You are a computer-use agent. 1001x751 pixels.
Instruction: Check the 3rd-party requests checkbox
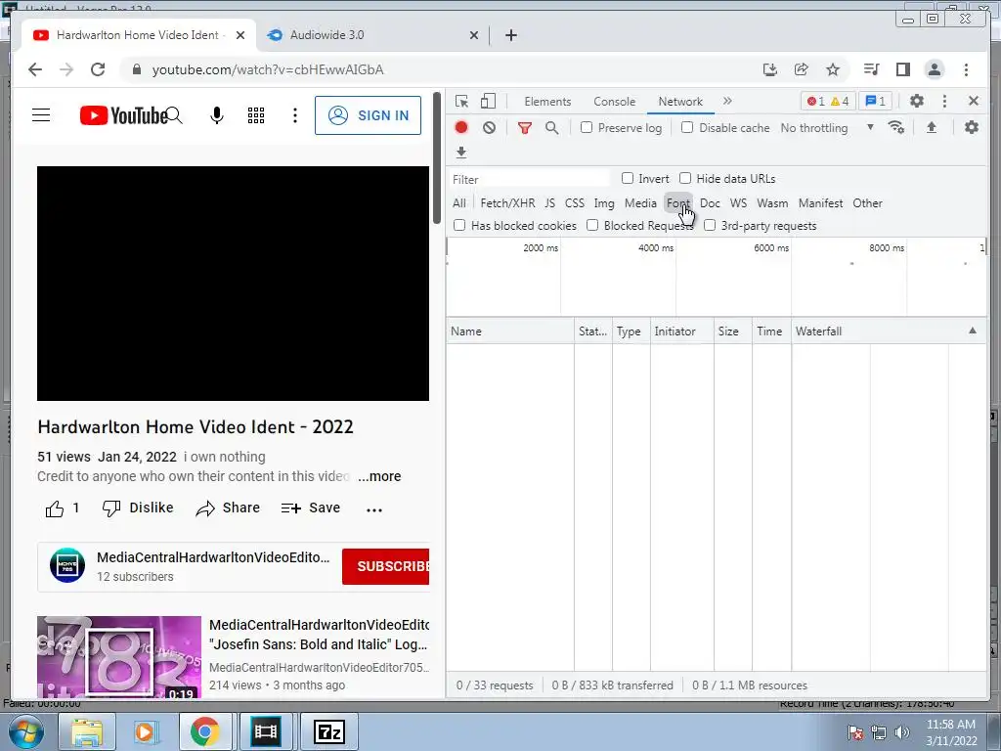(x=710, y=225)
